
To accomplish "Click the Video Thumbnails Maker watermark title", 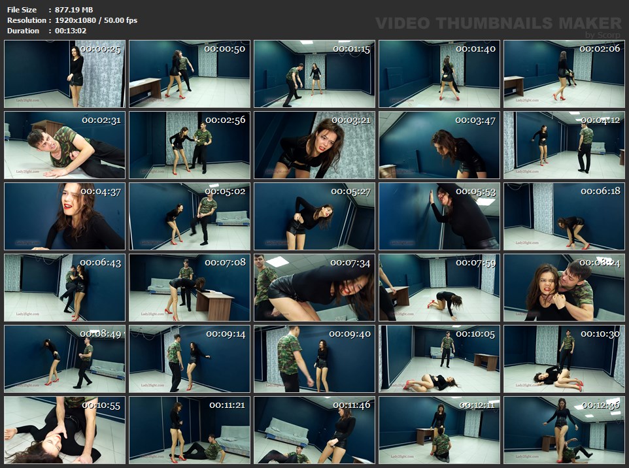I will pos(498,24).
